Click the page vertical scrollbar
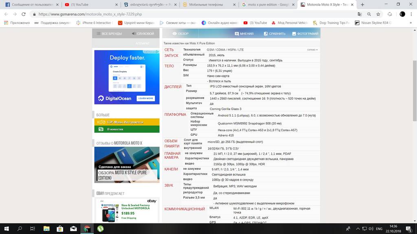Screen dimensions: 417x234 tap(415, 91)
